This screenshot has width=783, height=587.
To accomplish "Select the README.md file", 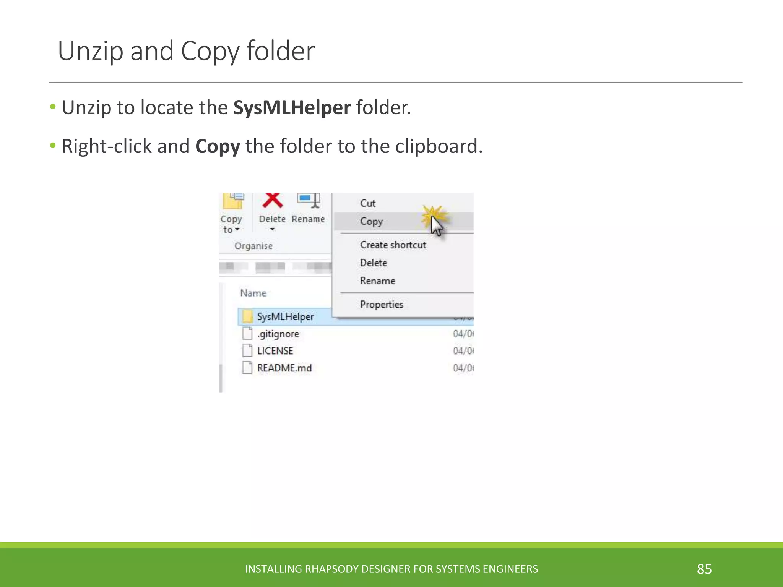I will [284, 368].
